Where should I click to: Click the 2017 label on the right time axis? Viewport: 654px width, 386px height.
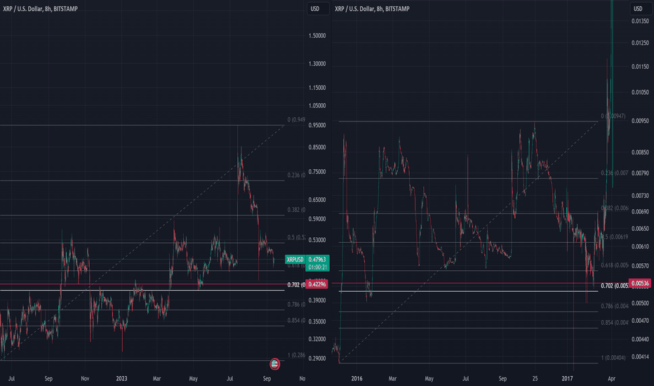pos(567,378)
